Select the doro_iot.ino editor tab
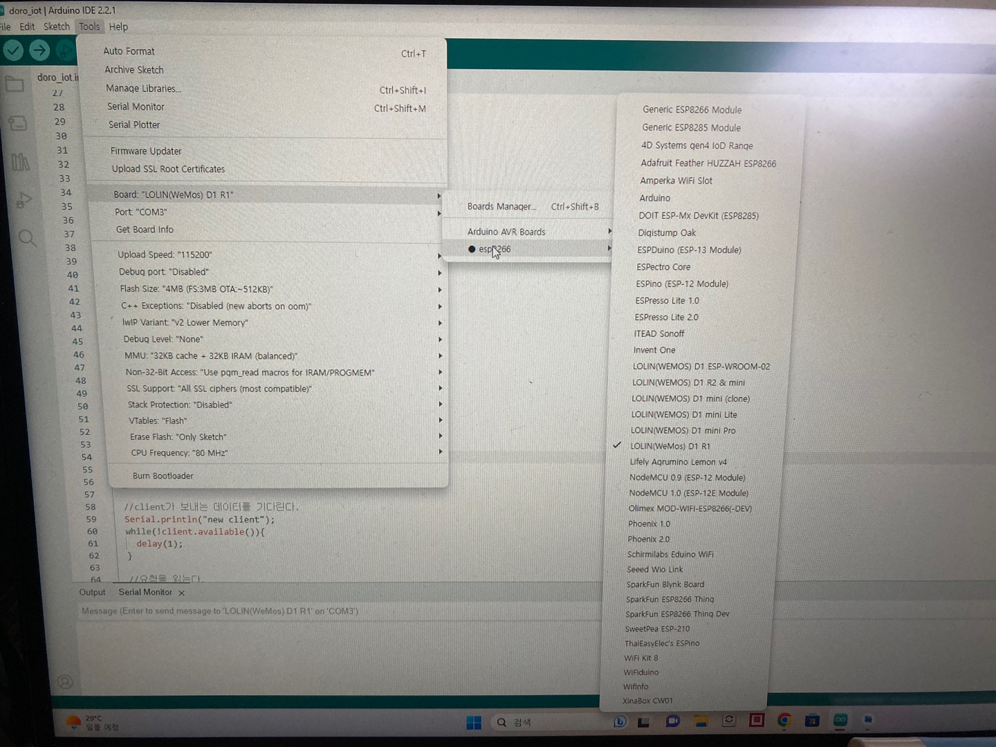 [57, 77]
